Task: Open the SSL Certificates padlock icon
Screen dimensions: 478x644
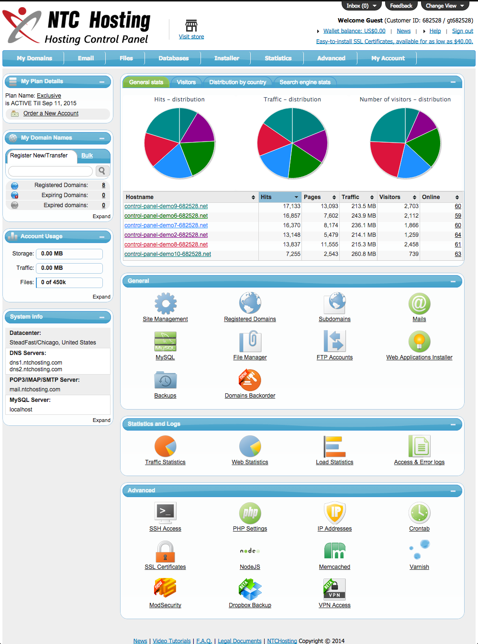Action: 166,551
